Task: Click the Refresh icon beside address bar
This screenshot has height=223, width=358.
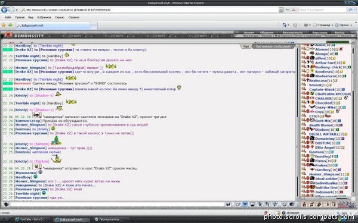Action: click(287, 10)
